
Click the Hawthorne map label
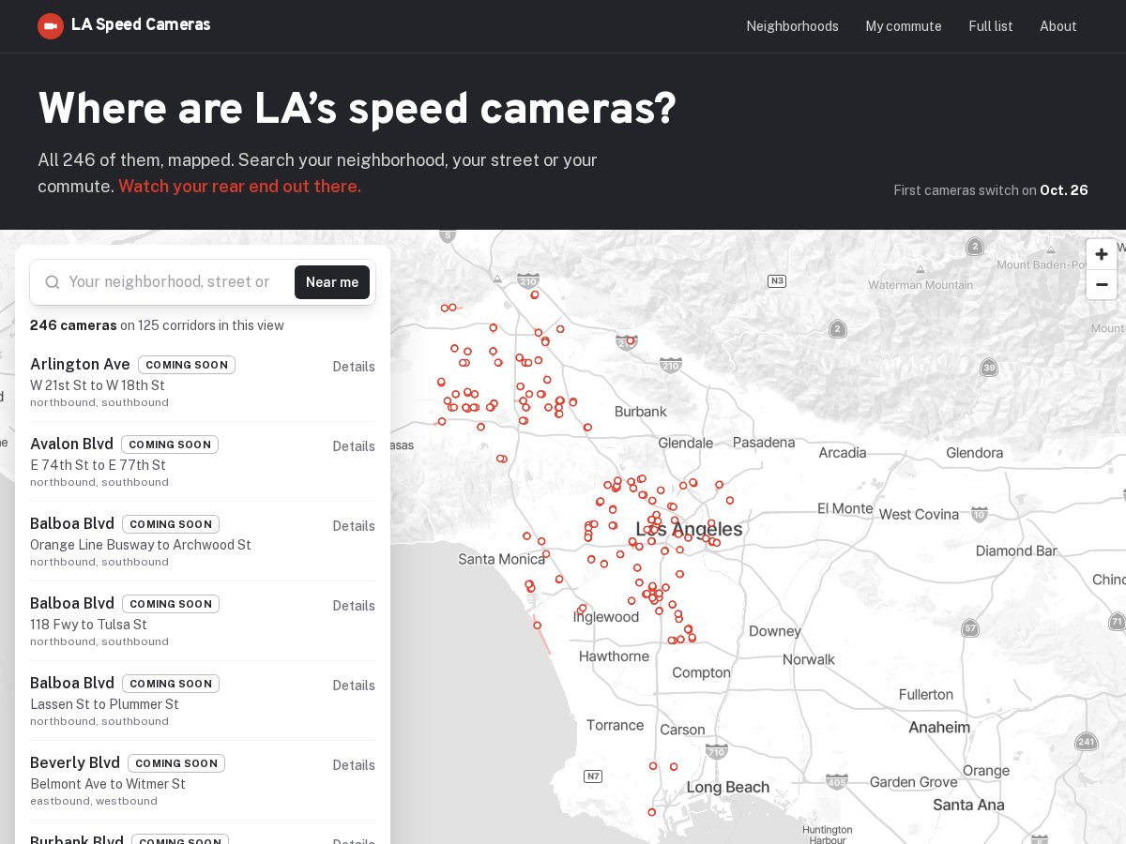[x=614, y=656]
